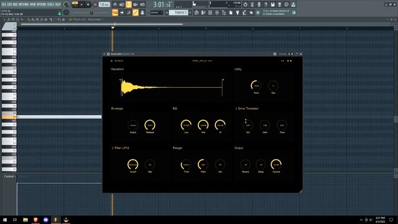Click the time display 3:01:14
Viewport: 398px width, 224px height.
[162, 4]
